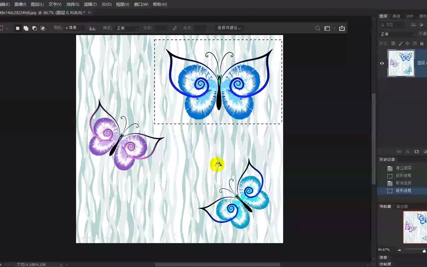
Task: Click the rectangular marquee tool icon
Action: pos(2,28)
